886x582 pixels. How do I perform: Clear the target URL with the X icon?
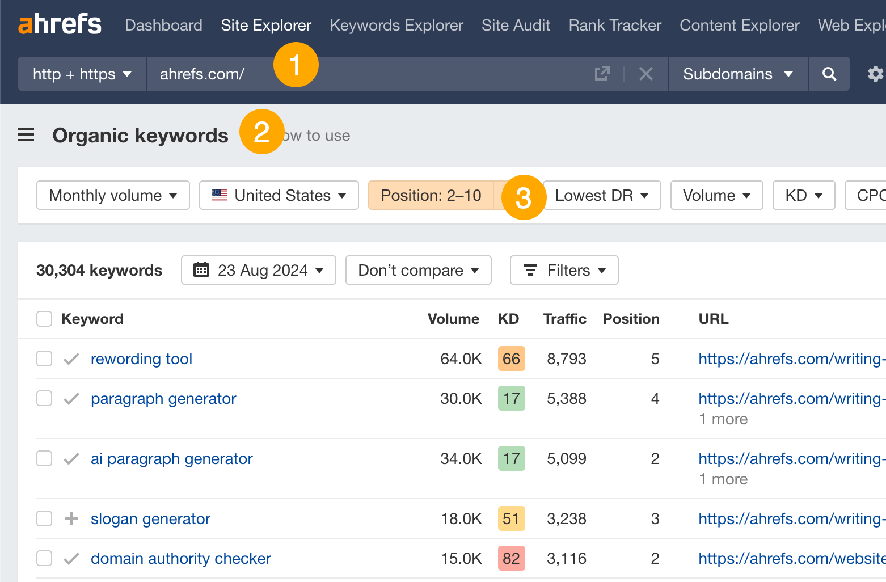[646, 73]
